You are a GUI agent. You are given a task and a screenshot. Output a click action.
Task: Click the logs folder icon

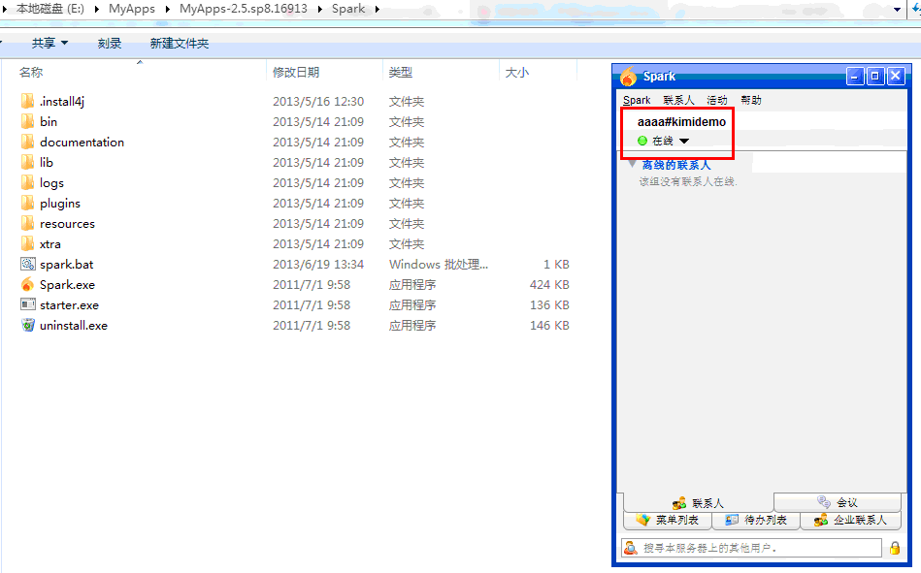point(27,182)
